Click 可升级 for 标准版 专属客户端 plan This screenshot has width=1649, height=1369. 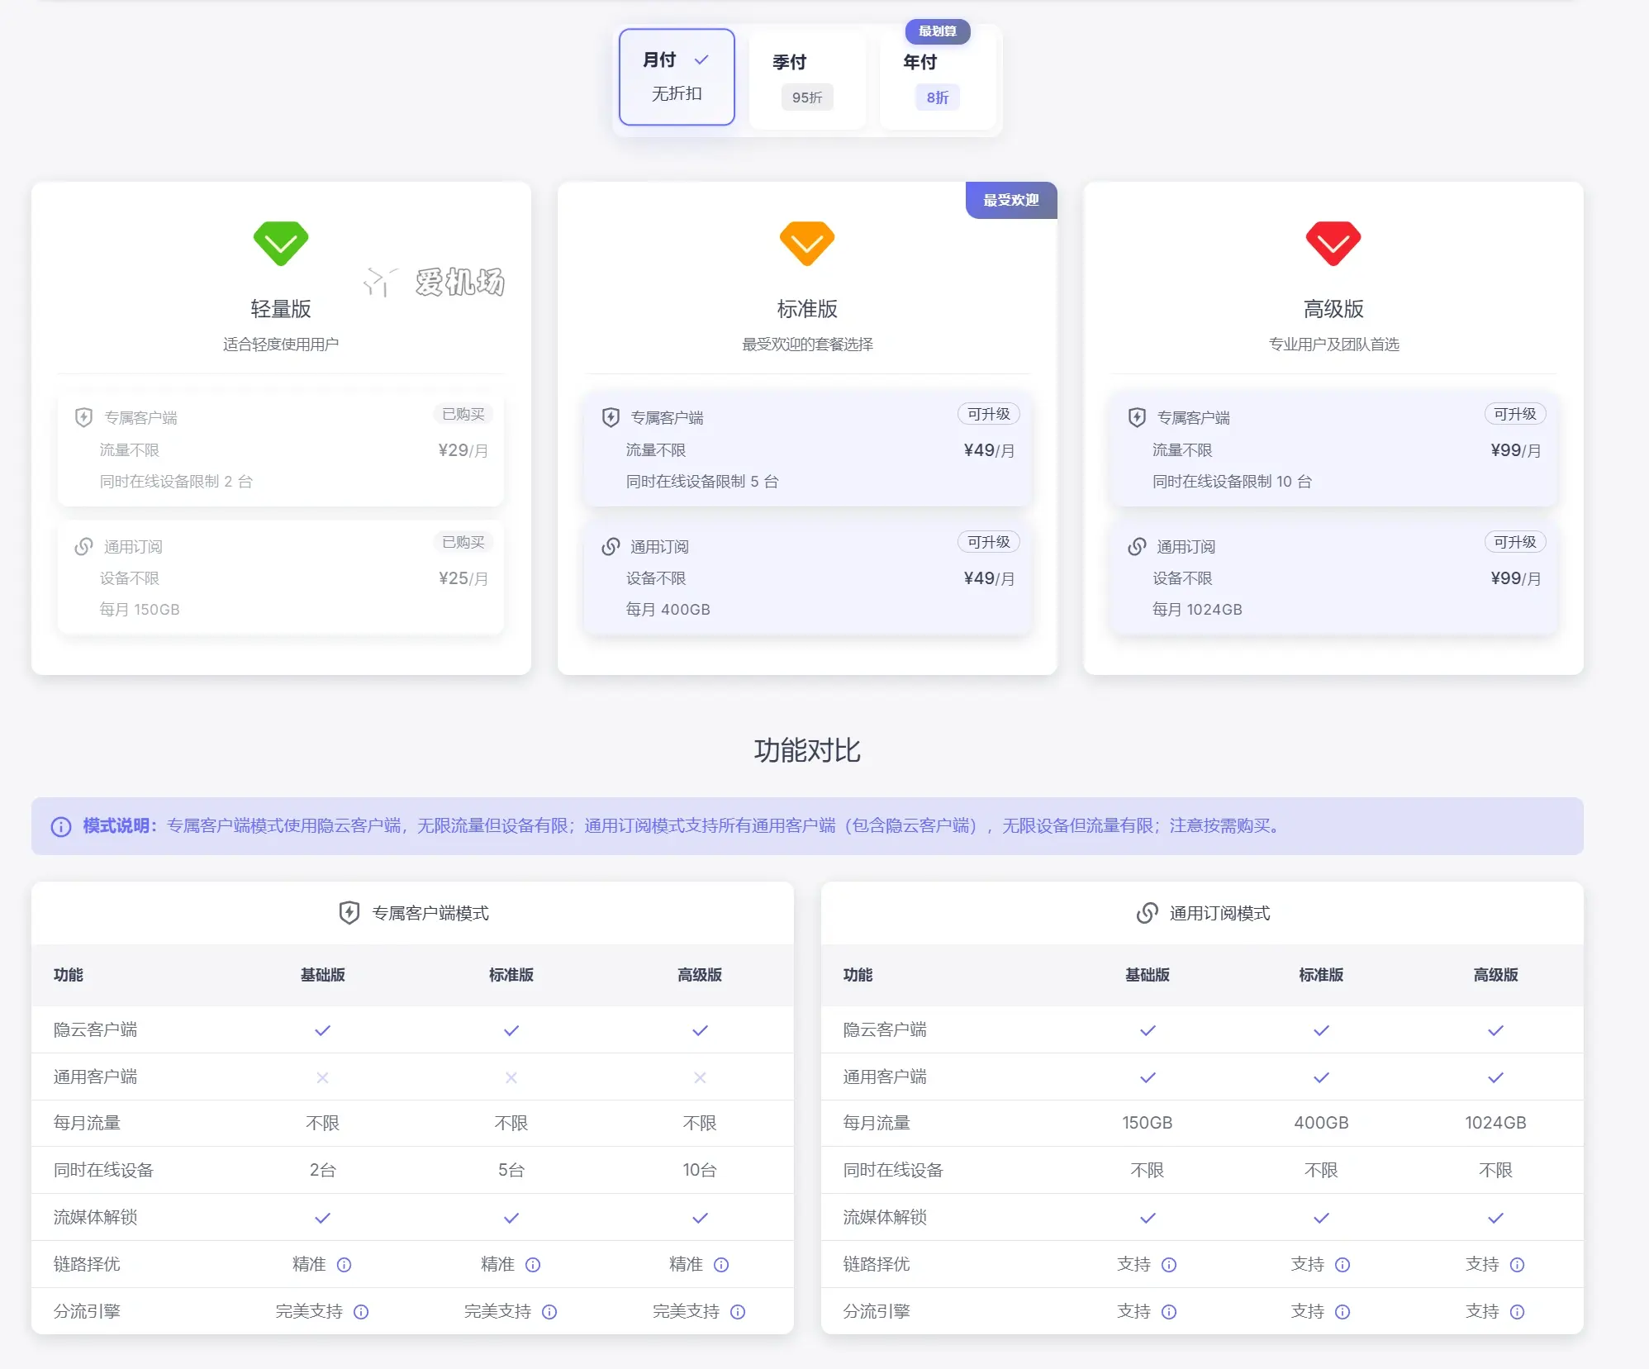[x=988, y=414]
